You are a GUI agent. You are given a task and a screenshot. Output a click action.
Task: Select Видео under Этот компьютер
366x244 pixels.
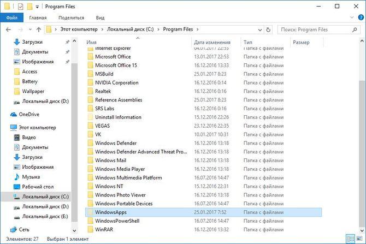pos(29,138)
